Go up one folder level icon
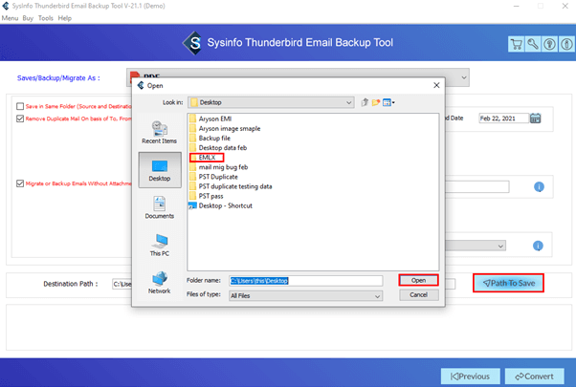Screen dimensions: 576x387 click(365, 102)
